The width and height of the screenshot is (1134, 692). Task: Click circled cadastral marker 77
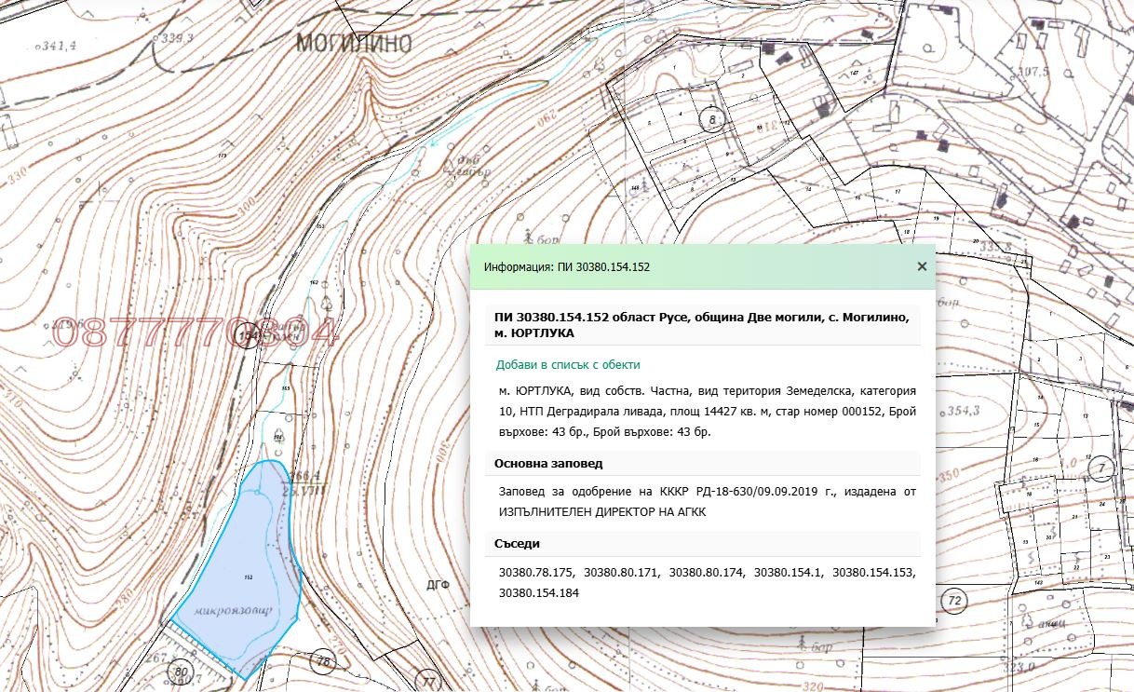pos(427,680)
